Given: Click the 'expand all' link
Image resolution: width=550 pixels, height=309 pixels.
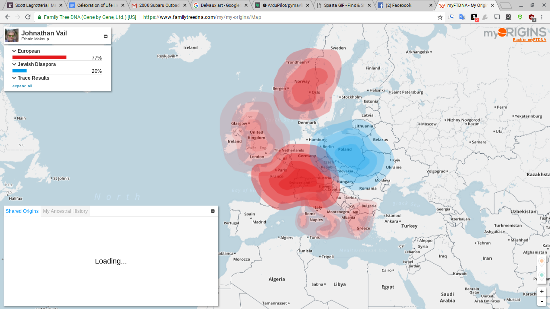Looking at the screenshot, I should [22, 86].
